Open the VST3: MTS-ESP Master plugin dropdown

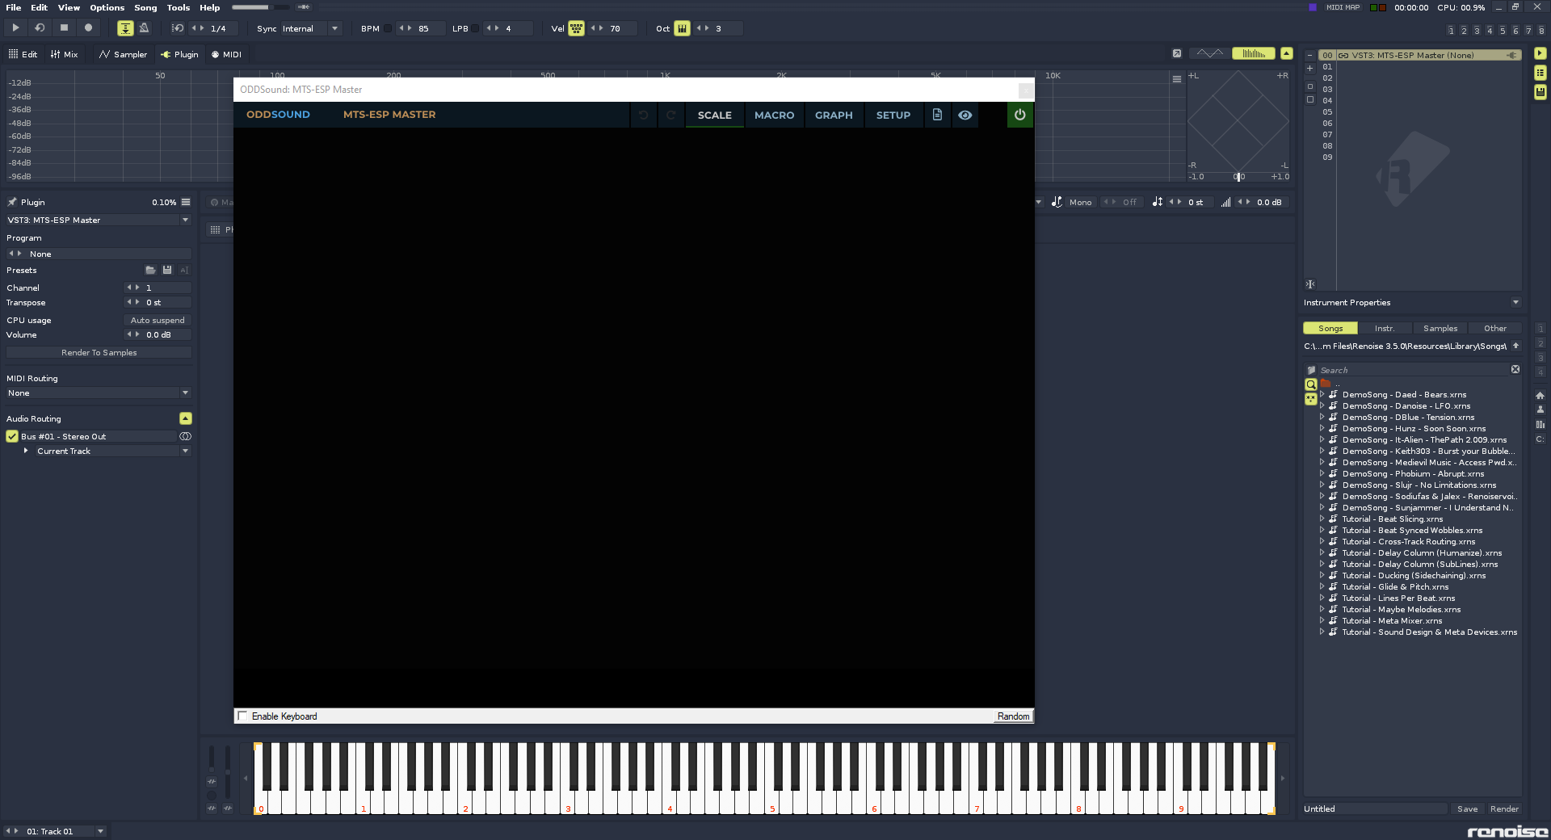click(x=98, y=220)
